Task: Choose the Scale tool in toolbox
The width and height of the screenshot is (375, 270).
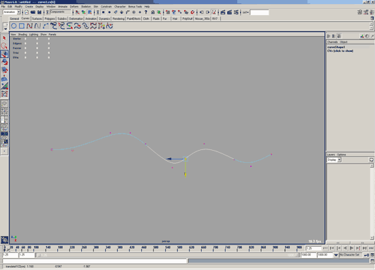Action: (x=4, y=70)
